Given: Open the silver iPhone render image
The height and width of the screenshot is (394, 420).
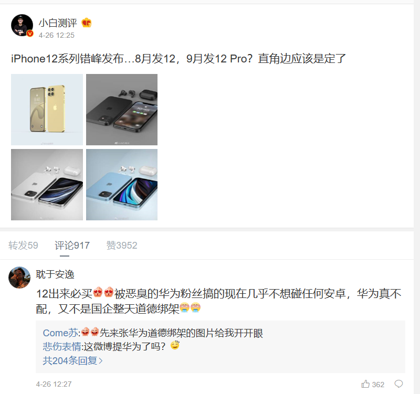Looking at the screenshot, I should pos(47,185).
